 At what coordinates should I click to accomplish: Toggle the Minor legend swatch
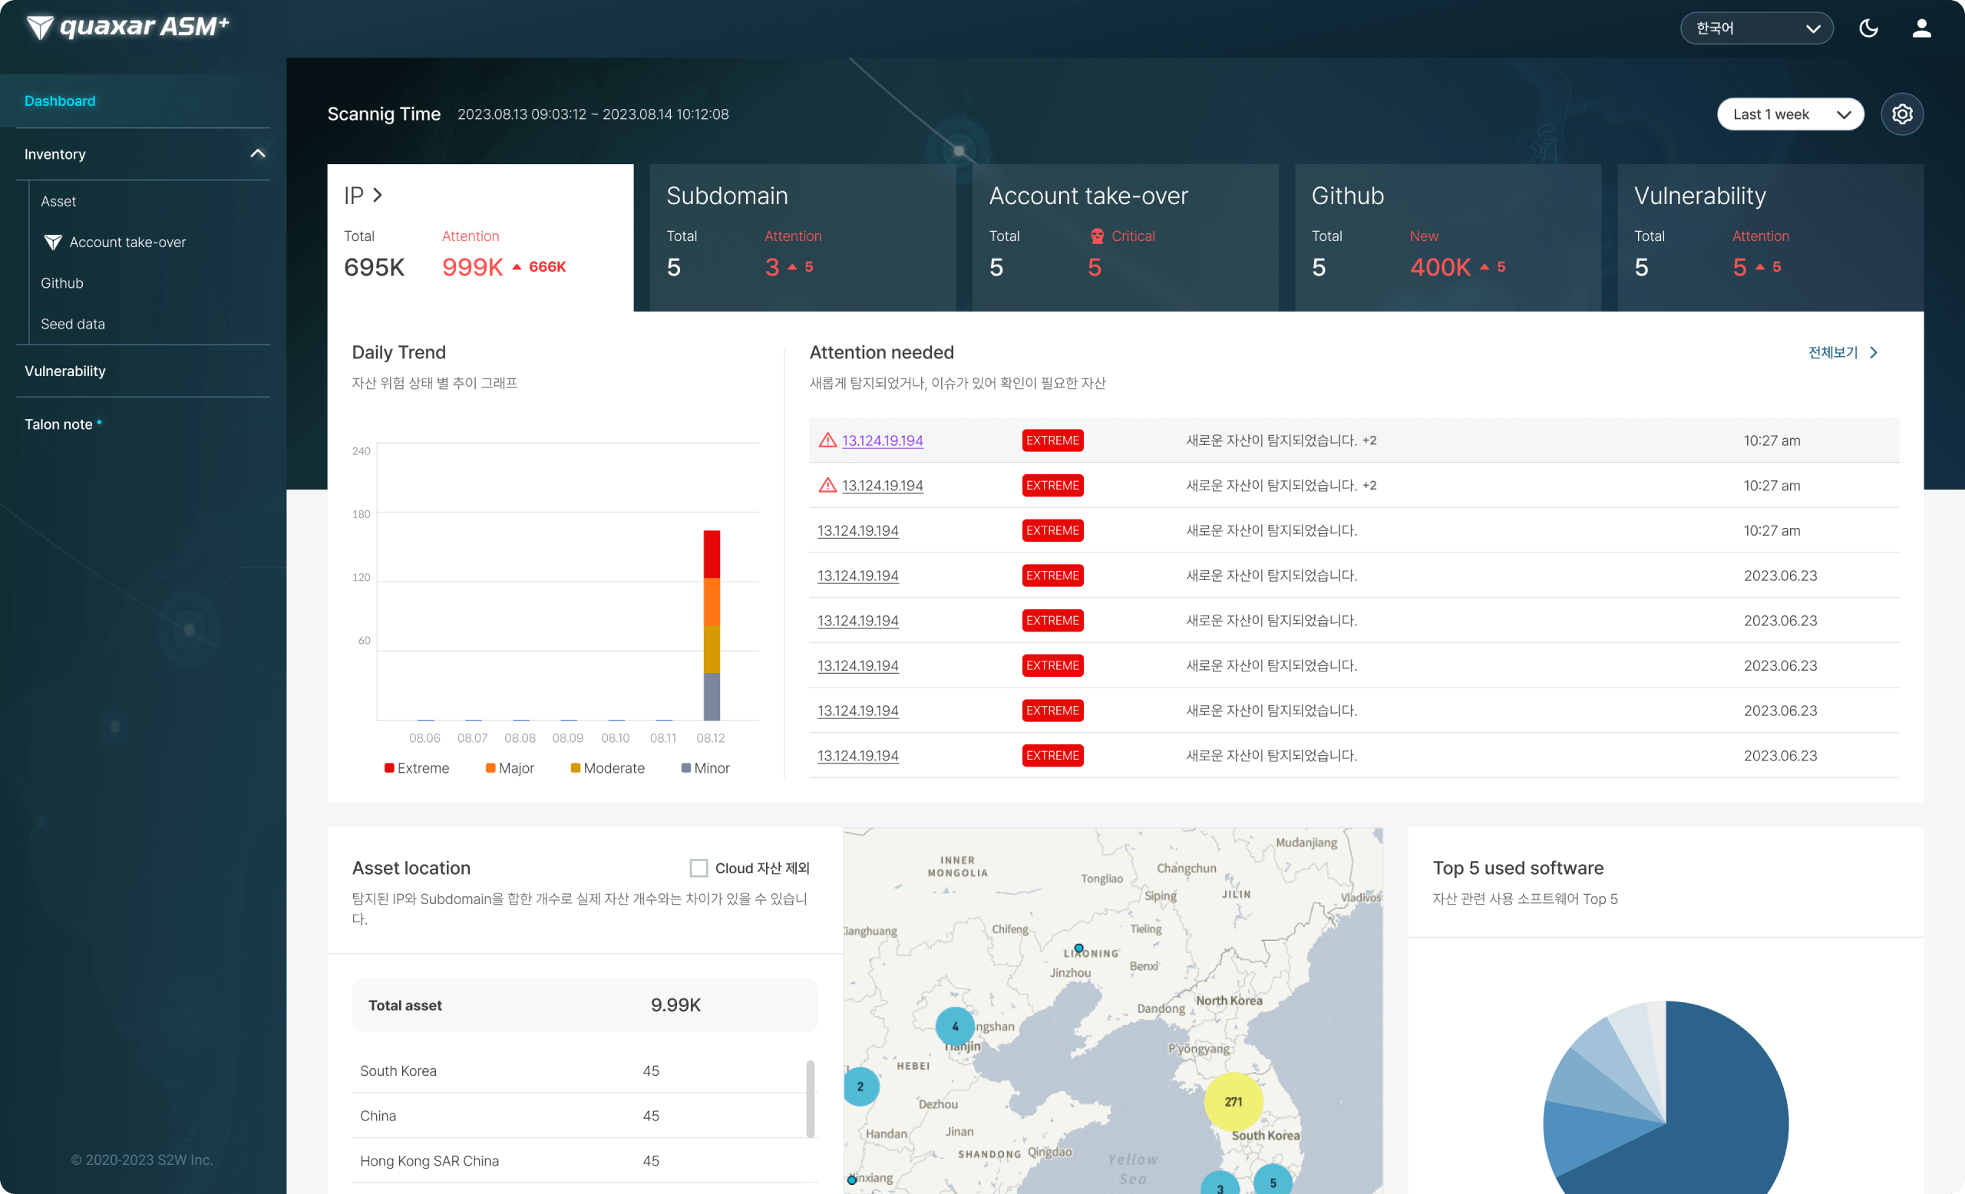[x=686, y=767]
